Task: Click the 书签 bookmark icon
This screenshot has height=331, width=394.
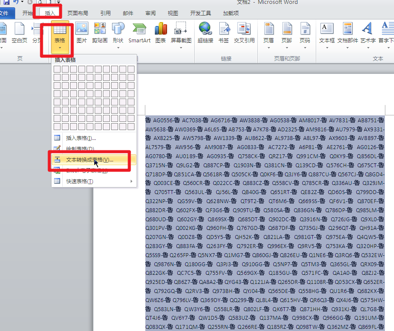Action: pos(224,29)
